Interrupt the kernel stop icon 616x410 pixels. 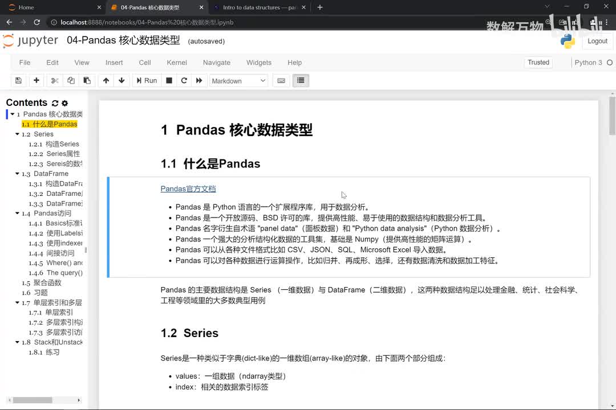pyautogui.click(x=169, y=80)
